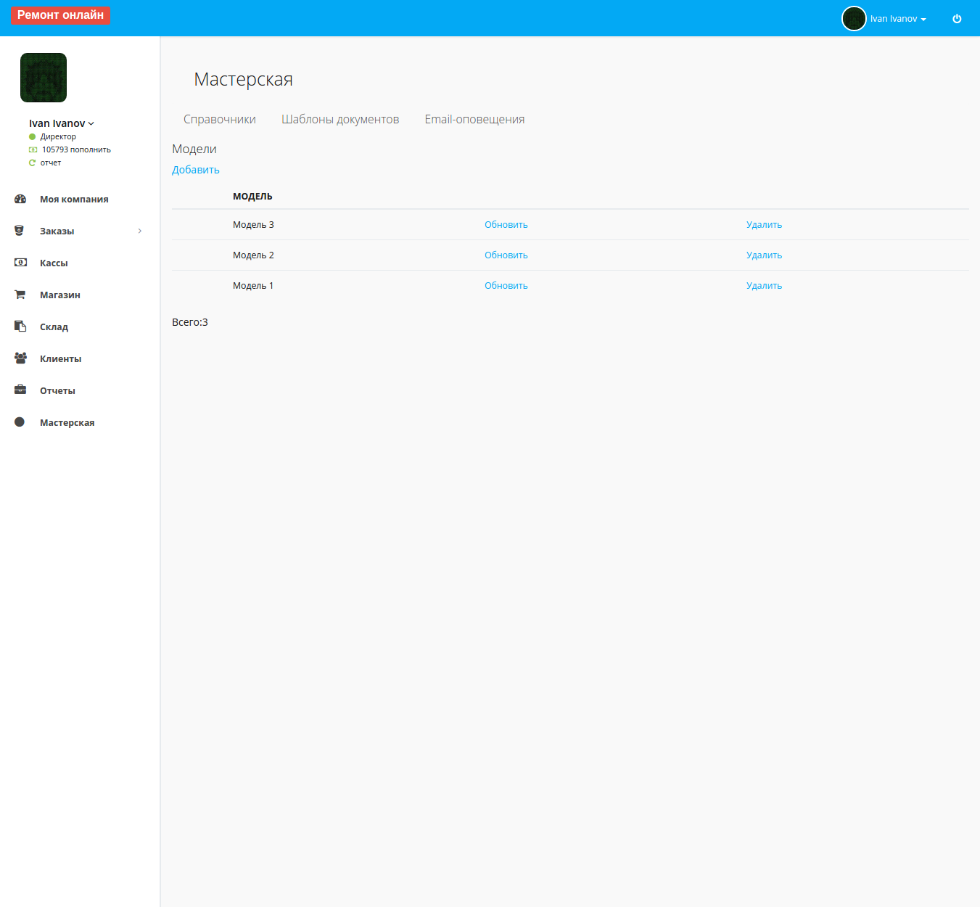The width and height of the screenshot is (980, 907).
Task: Open the Клиенты menu item
Action: click(x=60, y=358)
